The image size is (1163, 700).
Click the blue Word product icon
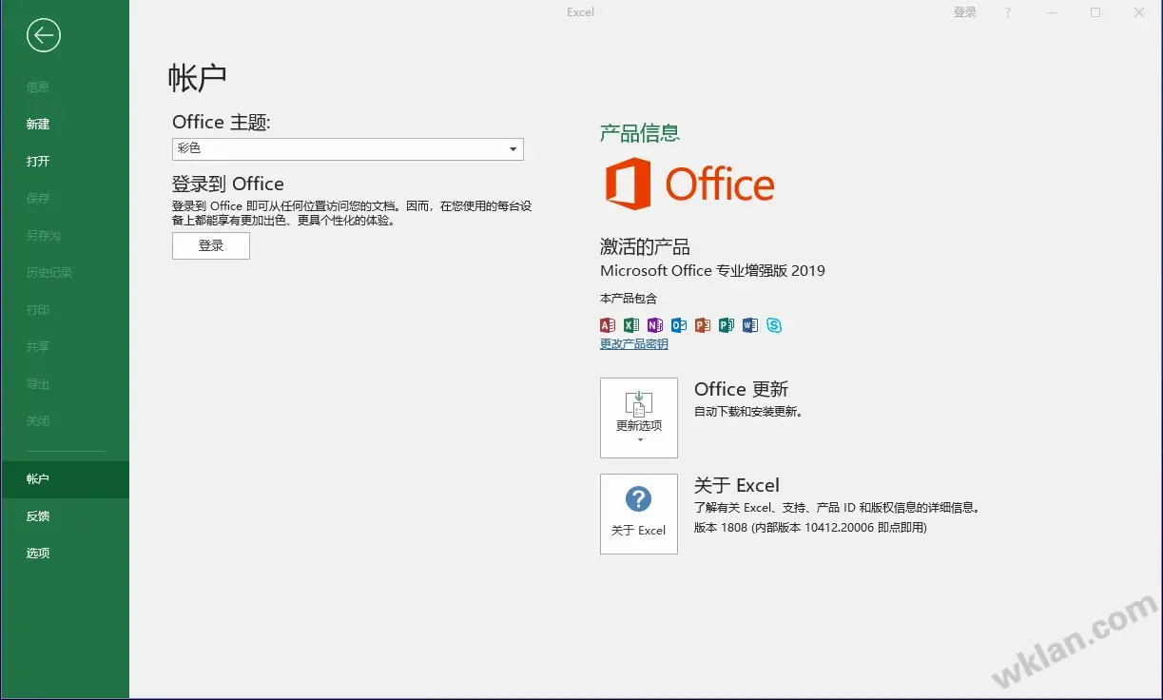click(750, 325)
